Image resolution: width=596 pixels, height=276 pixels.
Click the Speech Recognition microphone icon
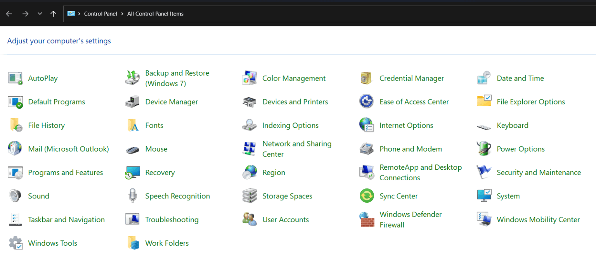[133, 196]
